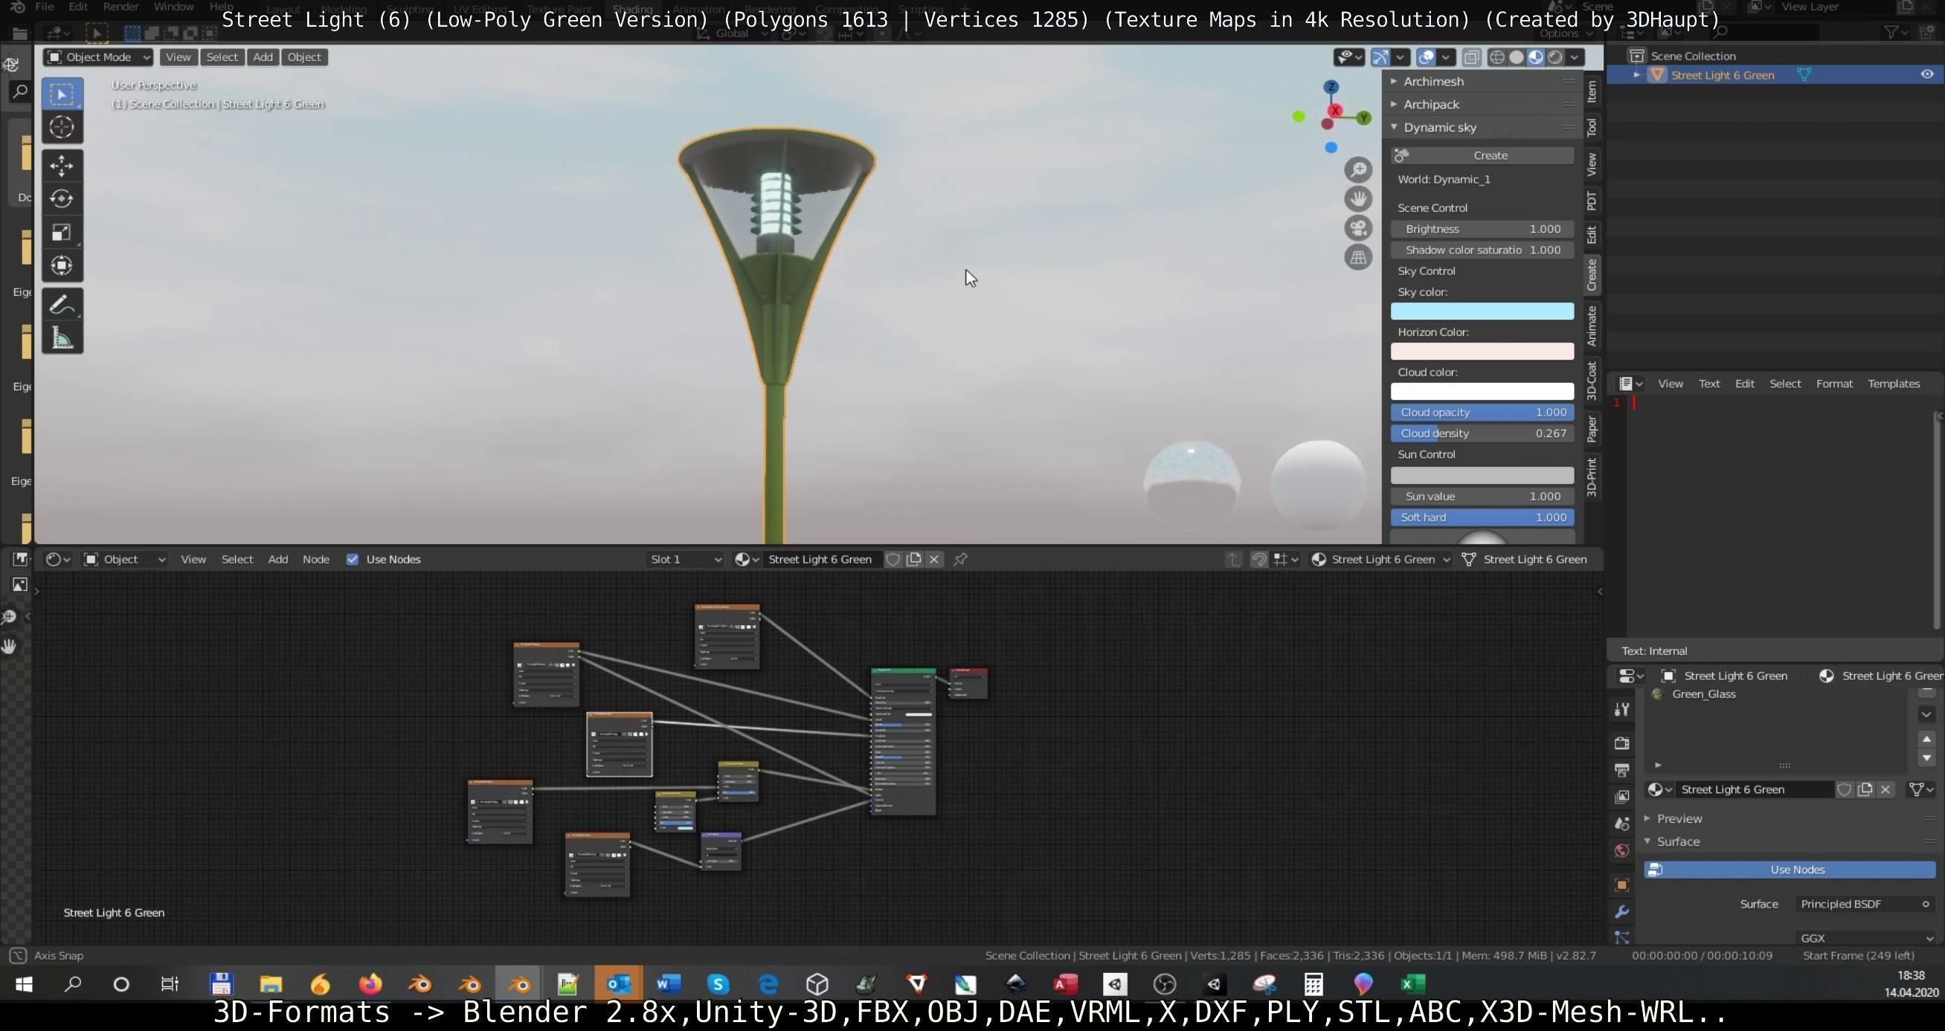
Task: Click the Sky color swatch
Action: [x=1482, y=311]
